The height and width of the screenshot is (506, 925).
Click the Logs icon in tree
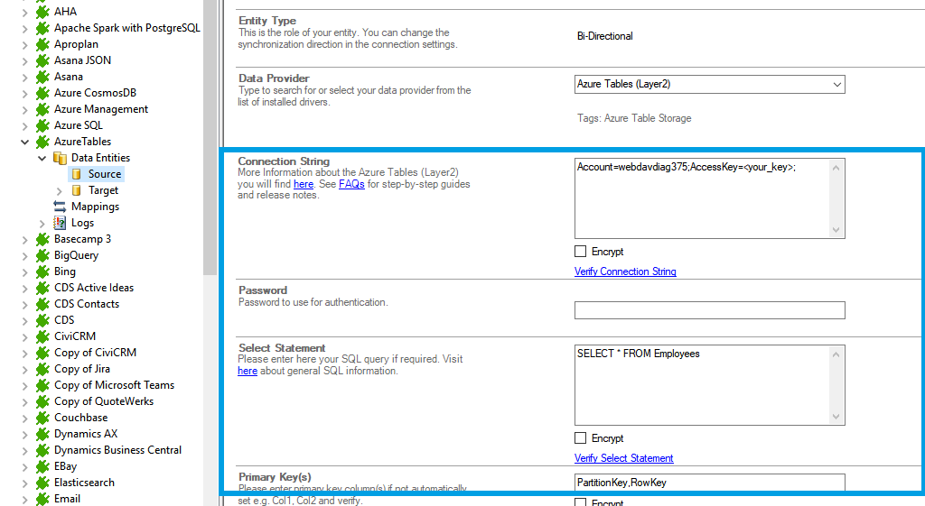pyautogui.click(x=60, y=223)
